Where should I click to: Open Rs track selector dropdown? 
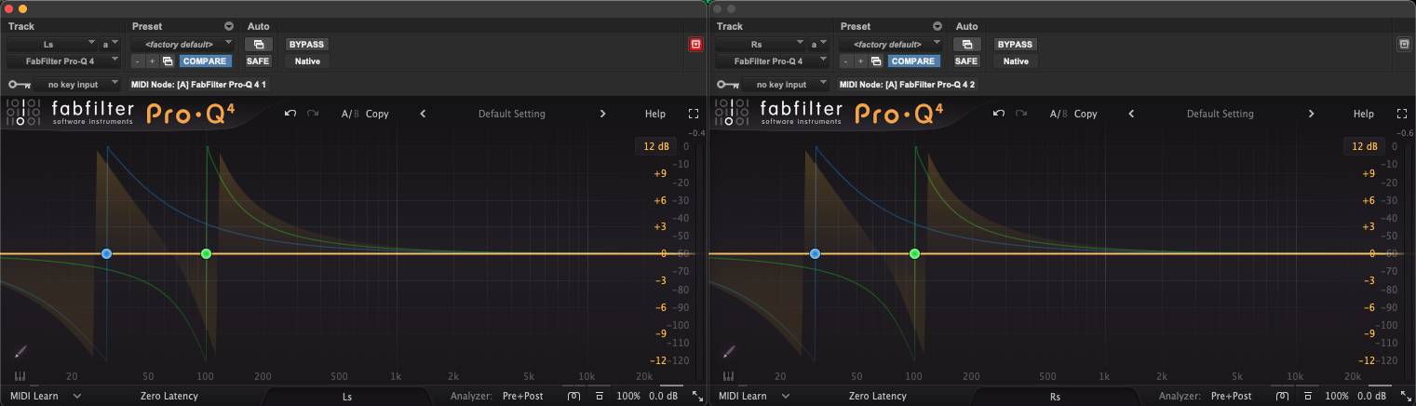tap(761, 44)
